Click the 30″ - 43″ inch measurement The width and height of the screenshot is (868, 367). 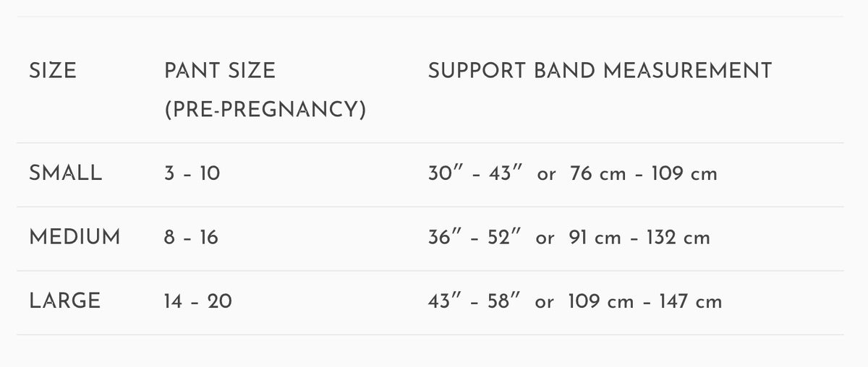pos(477,174)
